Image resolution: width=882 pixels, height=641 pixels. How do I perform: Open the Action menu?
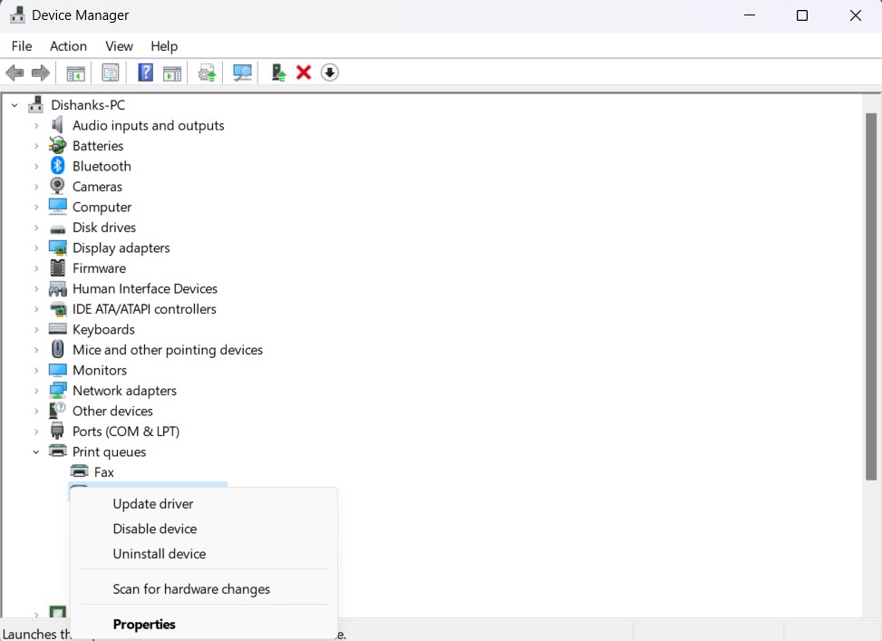pos(68,46)
